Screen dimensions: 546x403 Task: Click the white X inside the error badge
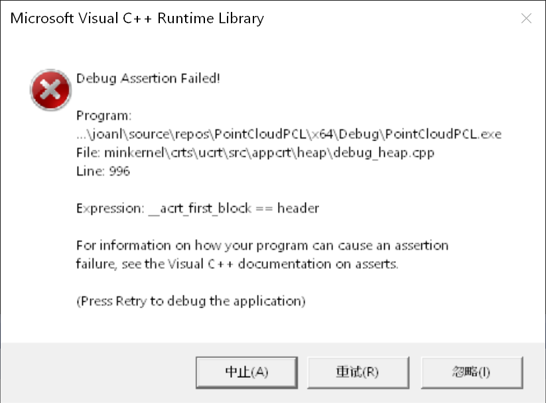point(50,89)
